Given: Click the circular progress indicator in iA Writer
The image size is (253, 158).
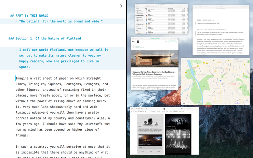Looking at the screenshot, I should tap(120, 6).
